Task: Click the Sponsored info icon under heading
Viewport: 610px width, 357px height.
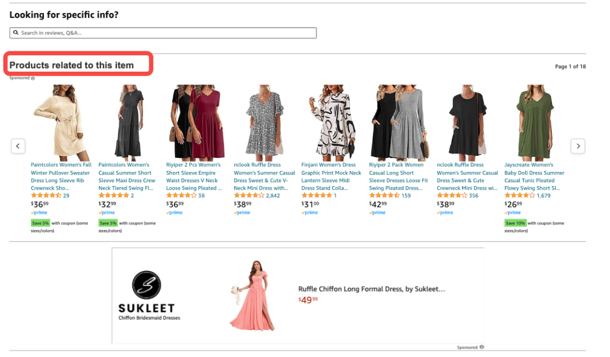Action: [33, 78]
